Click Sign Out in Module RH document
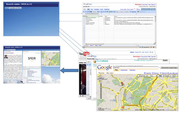Image resolution: width=180 pixels, height=113 pixels. 153,56
